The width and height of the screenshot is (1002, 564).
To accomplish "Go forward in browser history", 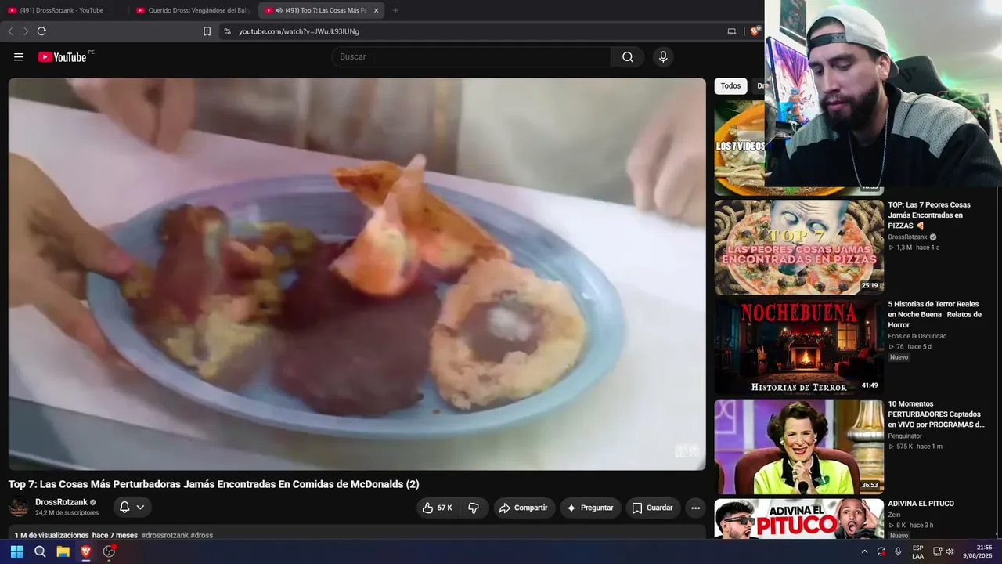I will (x=25, y=31).
